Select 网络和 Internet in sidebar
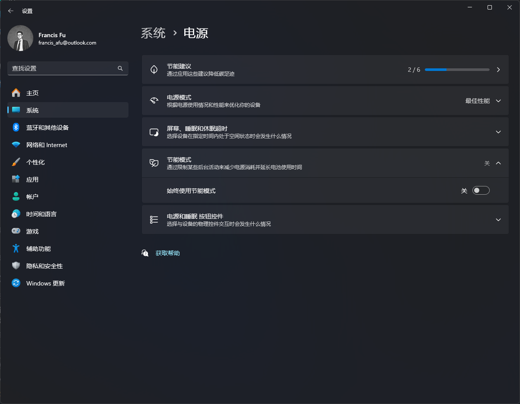The width and height of the screenshot is (520, 404). pyautogui.click(x=47, y=144)
